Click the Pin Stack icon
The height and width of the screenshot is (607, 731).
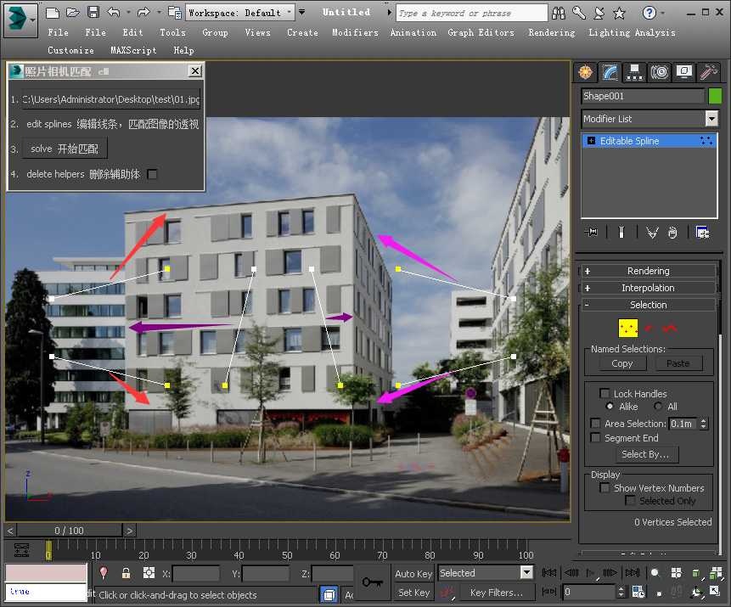593,232
